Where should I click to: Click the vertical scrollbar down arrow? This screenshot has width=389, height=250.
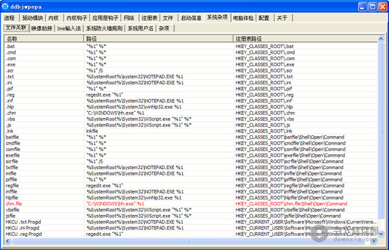(x=381, y=234)
